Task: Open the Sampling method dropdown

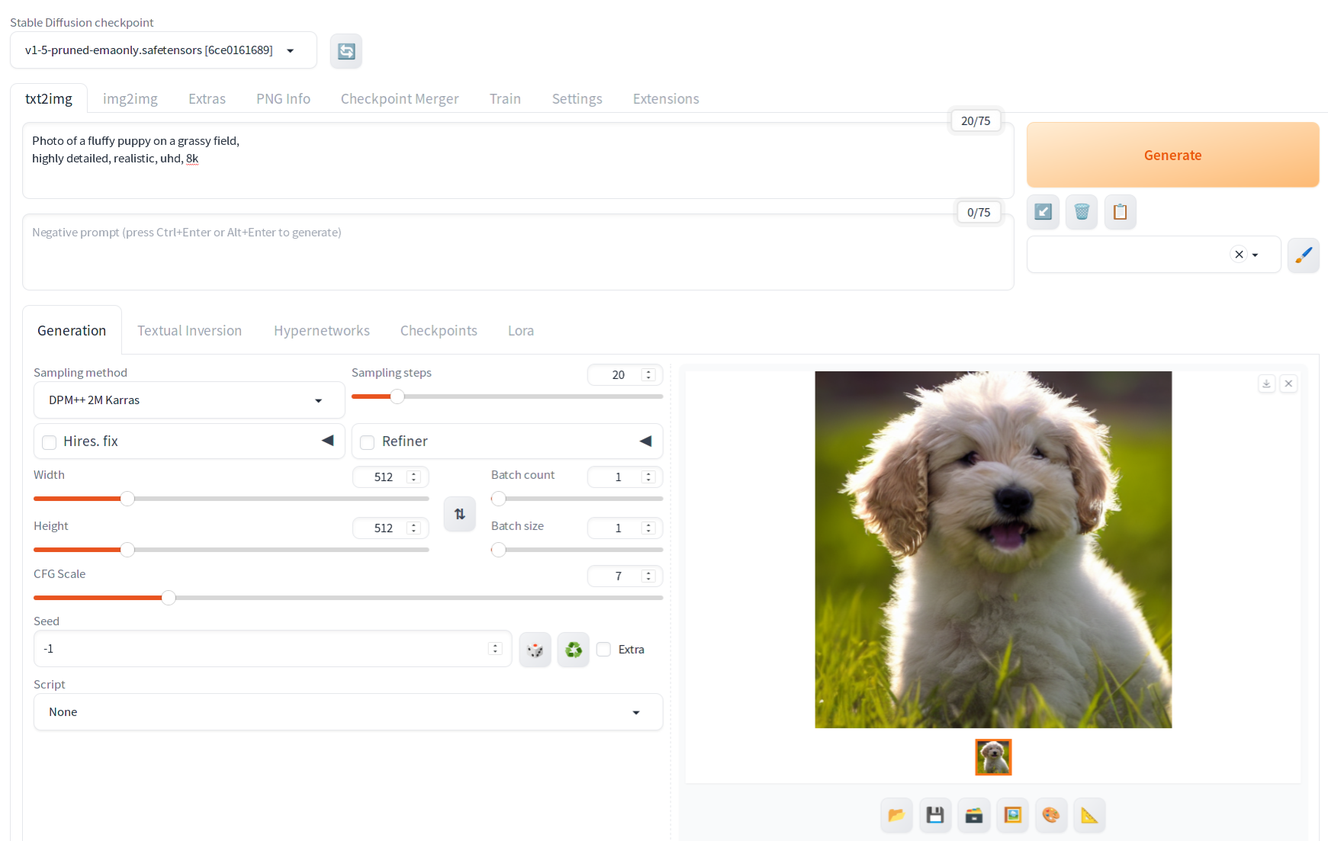Action: click(188, 400)
